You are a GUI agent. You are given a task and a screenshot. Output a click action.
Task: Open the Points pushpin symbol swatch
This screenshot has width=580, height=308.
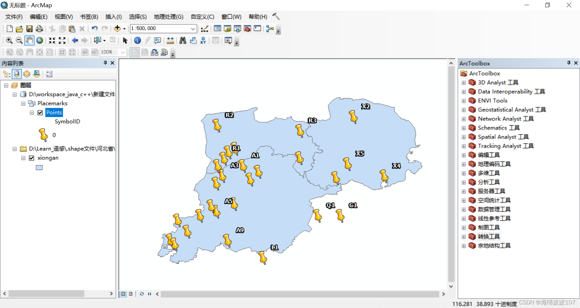[x=43, y=135]
